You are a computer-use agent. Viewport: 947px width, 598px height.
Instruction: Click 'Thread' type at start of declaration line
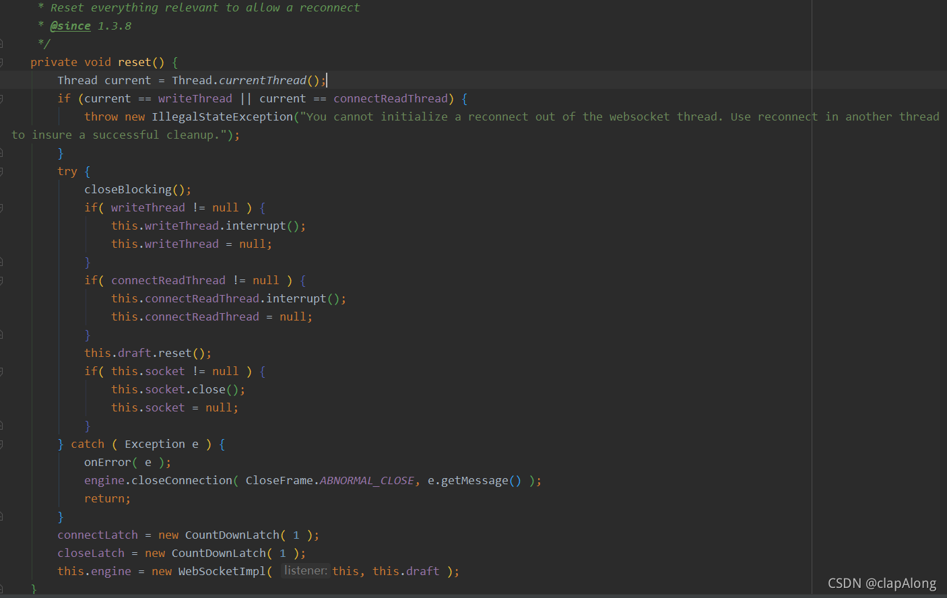(77, 80)
